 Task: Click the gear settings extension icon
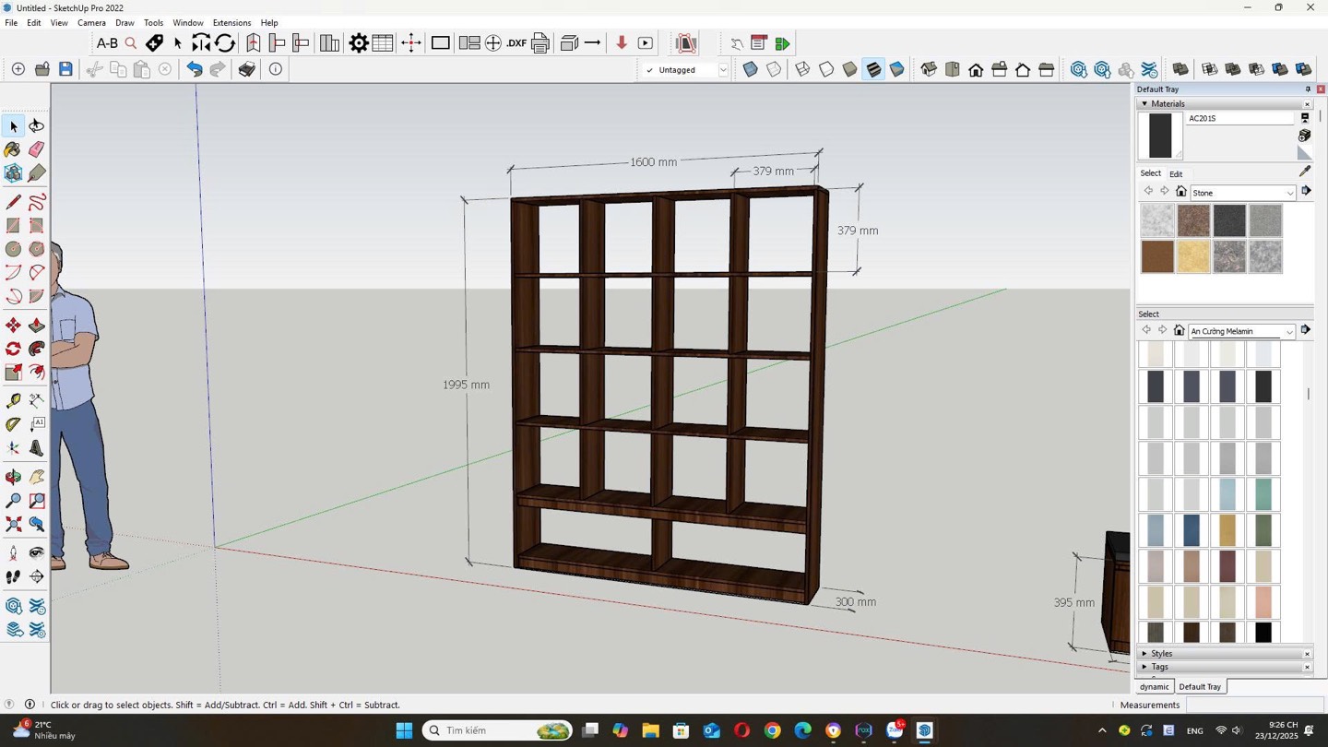359,43
